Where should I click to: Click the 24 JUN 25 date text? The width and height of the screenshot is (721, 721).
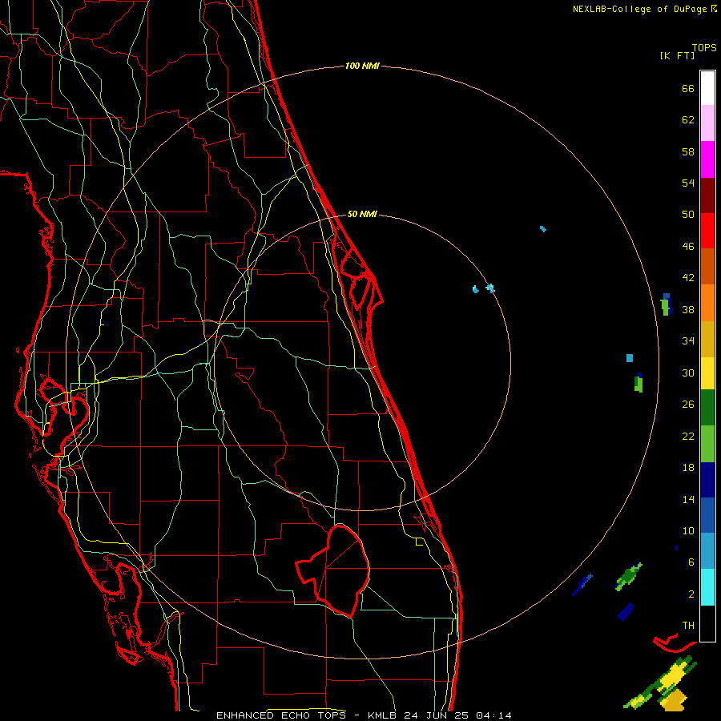[436, 715]
